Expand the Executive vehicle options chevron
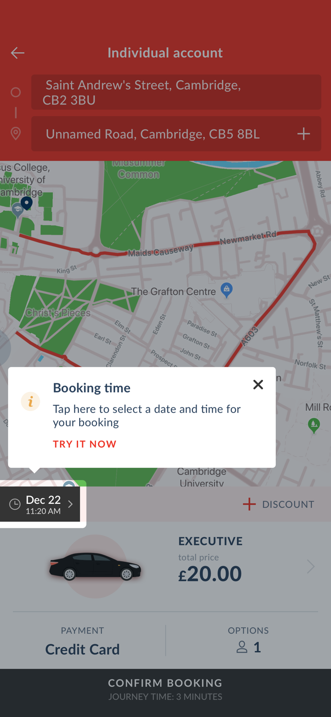Image resolution: width=331 pixels, height=717 pixels. [311, 567]
